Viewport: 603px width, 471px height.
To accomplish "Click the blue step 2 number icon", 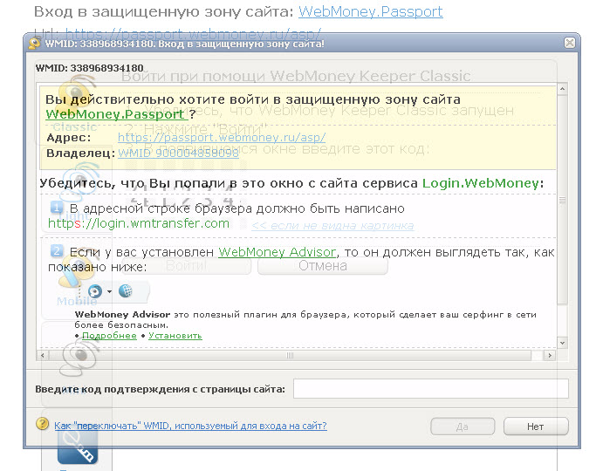I will [57, 251].
